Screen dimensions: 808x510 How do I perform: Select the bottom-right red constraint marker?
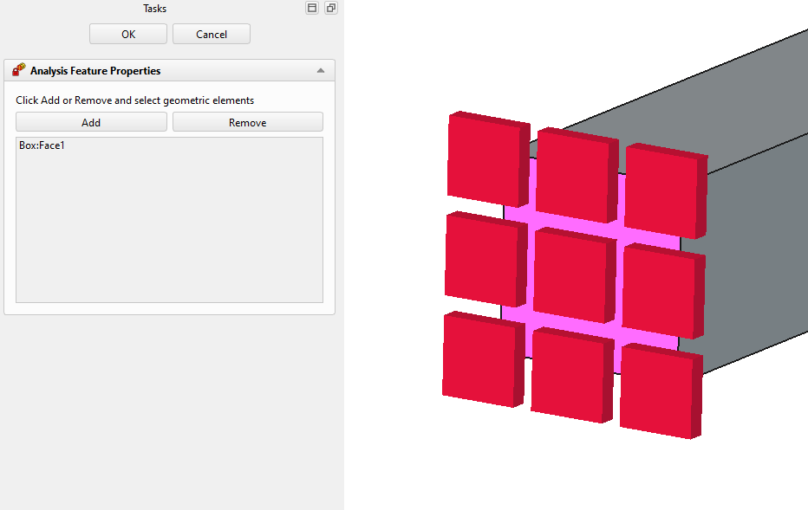[657, 392]
